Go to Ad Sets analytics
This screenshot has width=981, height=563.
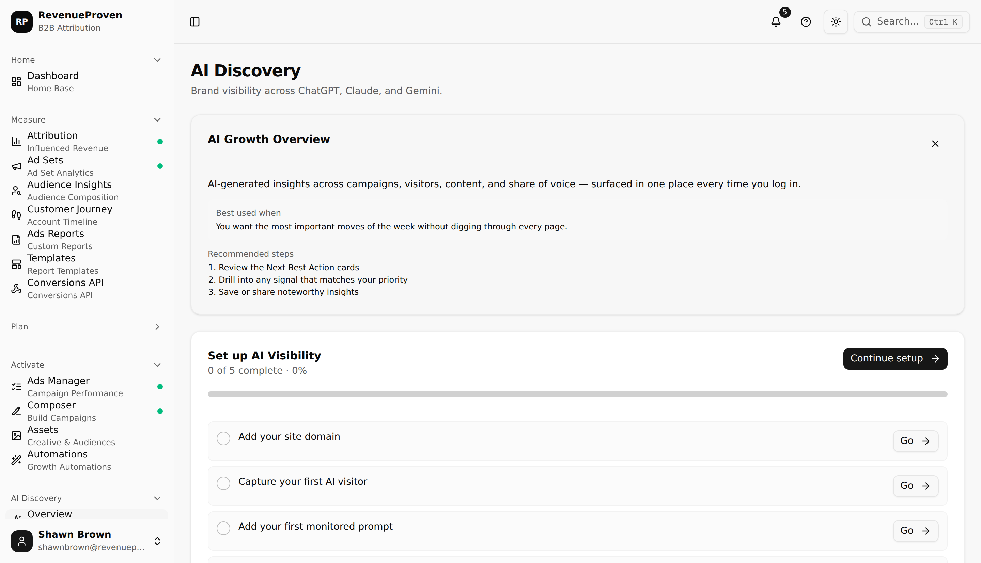(x=87, y=166)
